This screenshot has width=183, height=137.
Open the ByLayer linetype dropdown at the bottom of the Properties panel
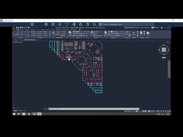pos(117,36)
